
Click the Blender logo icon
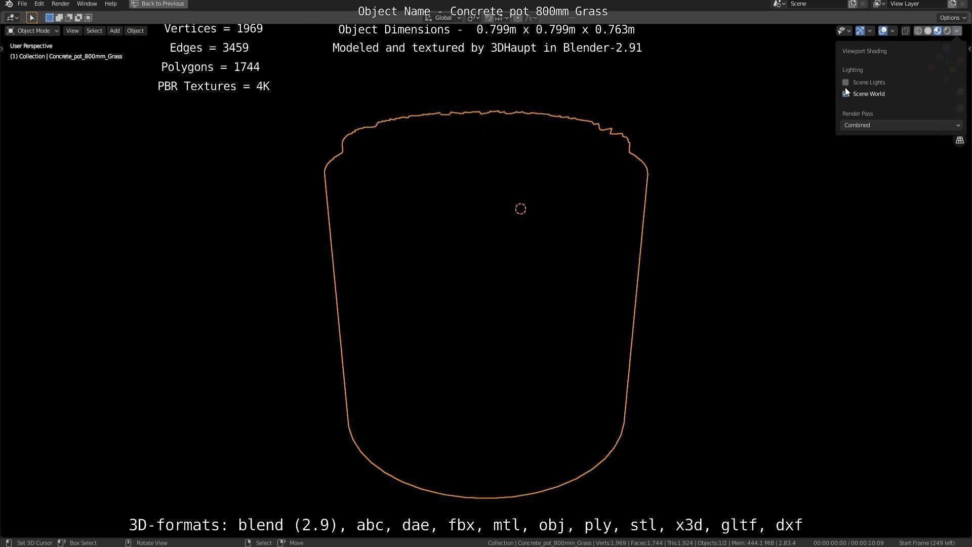tap(9, 4)
